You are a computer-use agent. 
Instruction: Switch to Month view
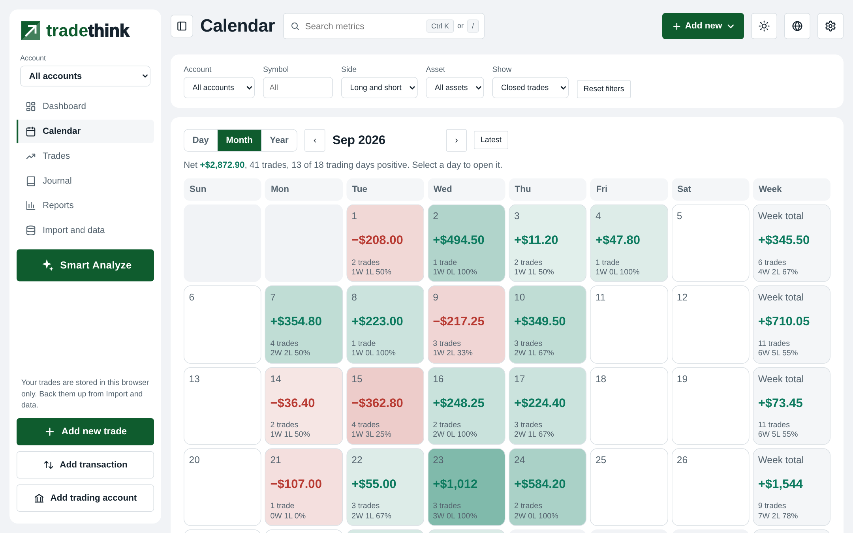pyautogui.click(x=239, y=140)
